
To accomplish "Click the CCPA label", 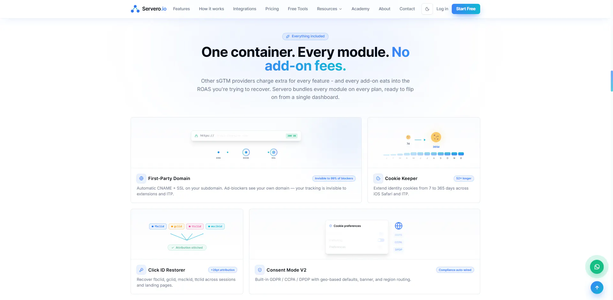I will click(398, 242).
